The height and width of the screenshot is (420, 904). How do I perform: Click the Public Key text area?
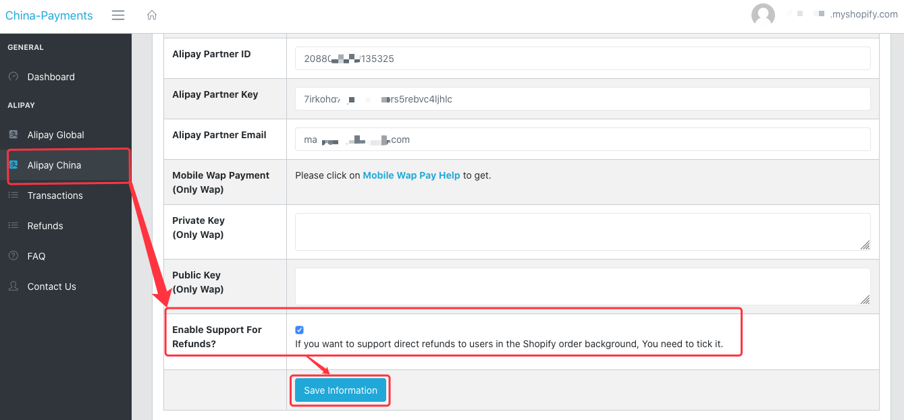[581, 287]
